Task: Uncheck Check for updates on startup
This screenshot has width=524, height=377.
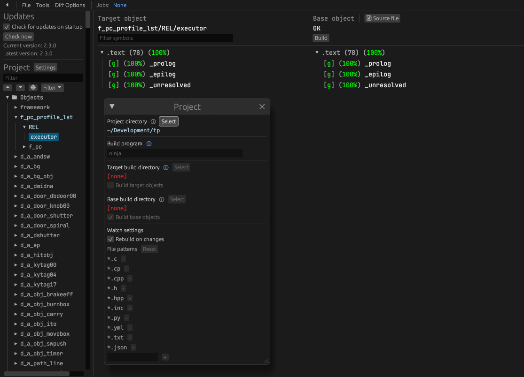Action: [6, 26]
